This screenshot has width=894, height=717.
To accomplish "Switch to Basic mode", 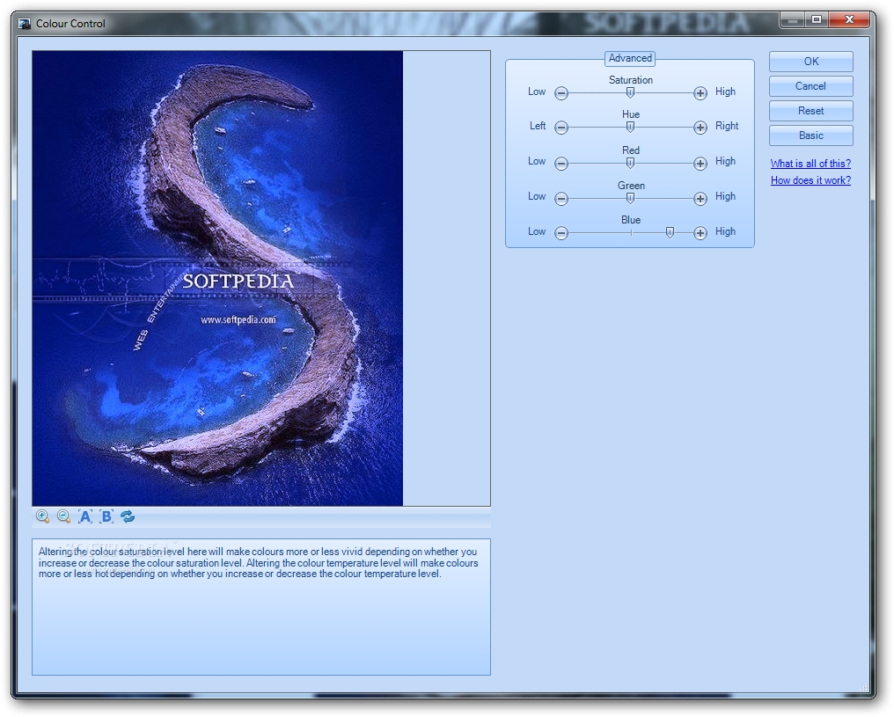I will (810, 135).
